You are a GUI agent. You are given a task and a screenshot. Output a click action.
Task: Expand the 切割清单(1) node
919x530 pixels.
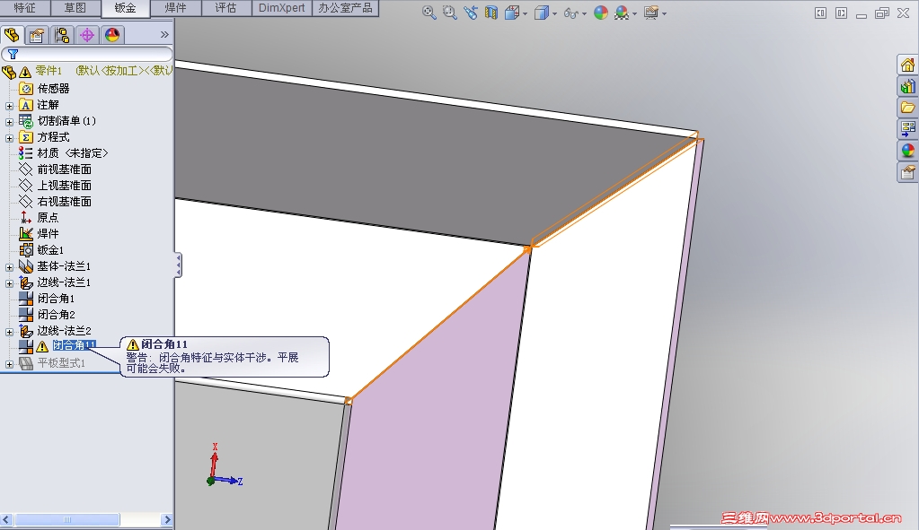pyautogui.click(x=9, y=122)
